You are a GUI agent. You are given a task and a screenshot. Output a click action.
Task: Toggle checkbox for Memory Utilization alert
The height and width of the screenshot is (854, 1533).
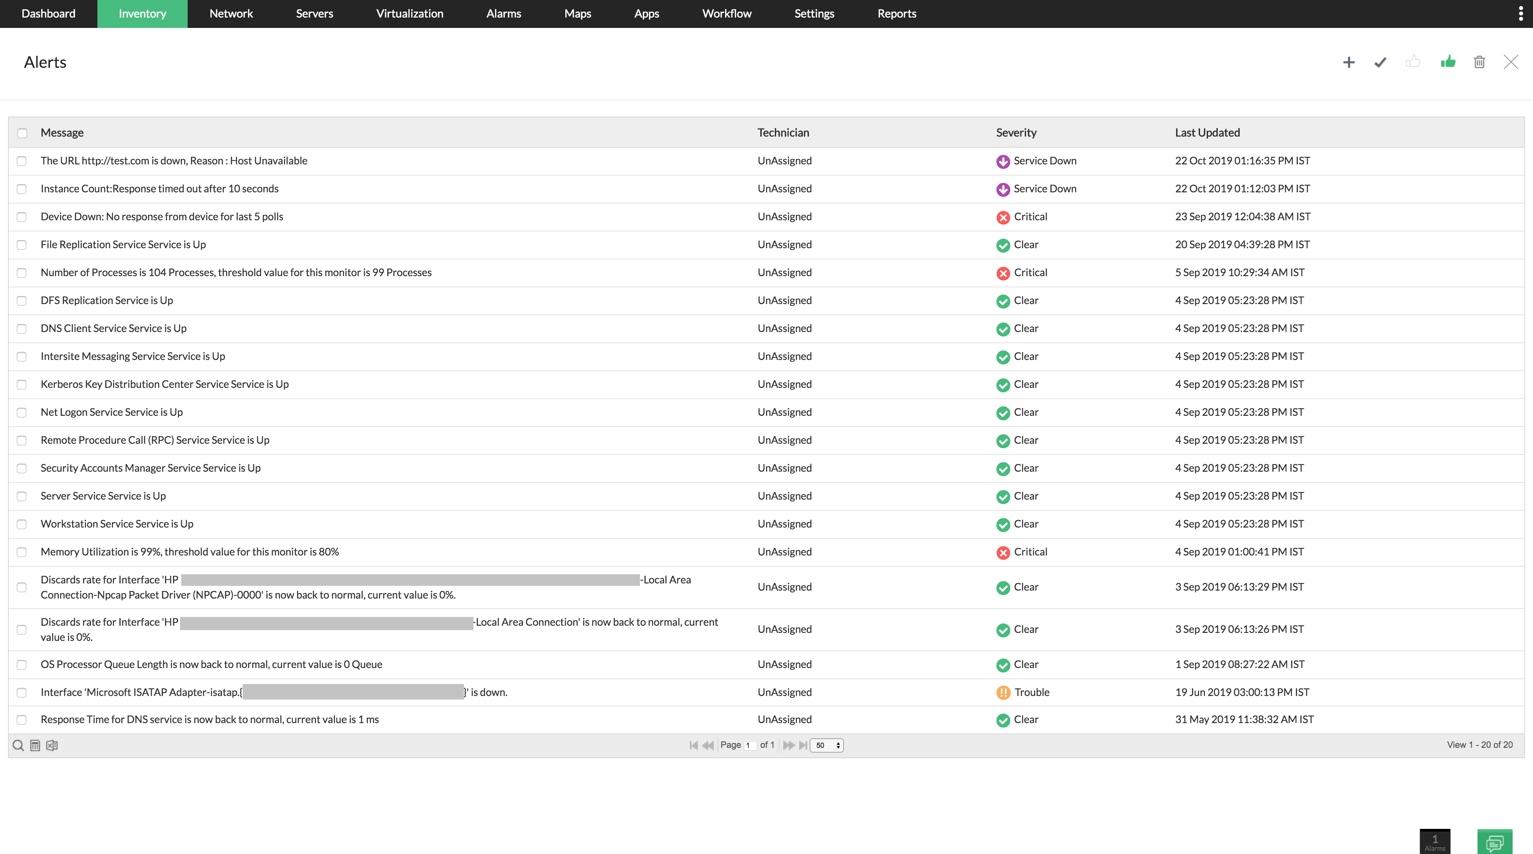click(x=23, y=551)
